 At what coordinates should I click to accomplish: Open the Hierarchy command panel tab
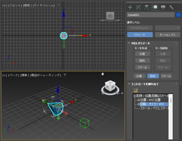pyautogui.click(x=147, y=7)
